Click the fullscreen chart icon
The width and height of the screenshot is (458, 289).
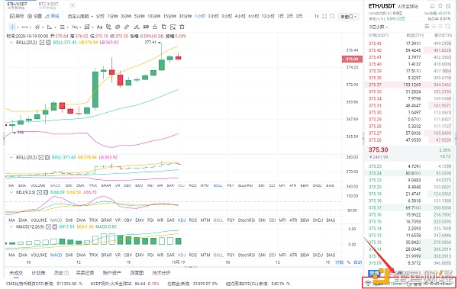[x=324, y=16]
